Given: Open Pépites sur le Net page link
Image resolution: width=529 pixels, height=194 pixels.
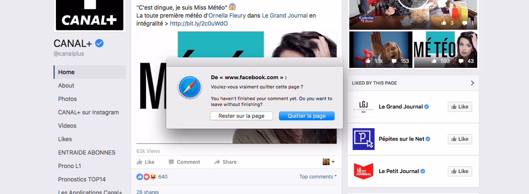Looking at the screenshot, I should pos(401,139).
